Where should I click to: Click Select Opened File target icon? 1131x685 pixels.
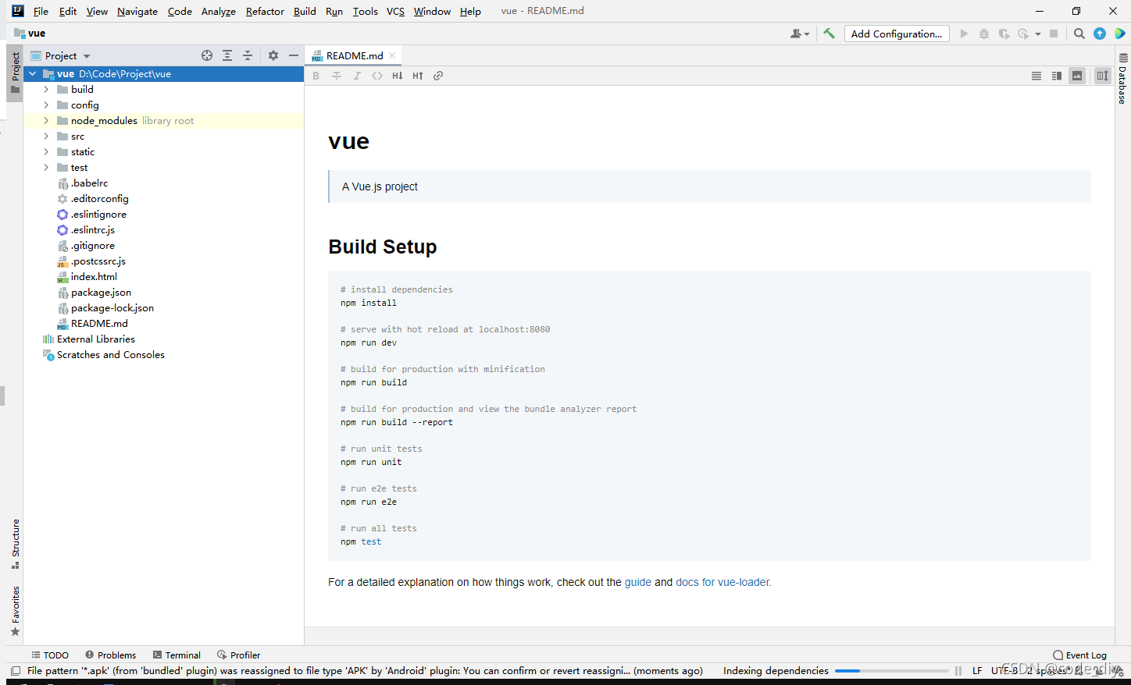pos(207,55)
